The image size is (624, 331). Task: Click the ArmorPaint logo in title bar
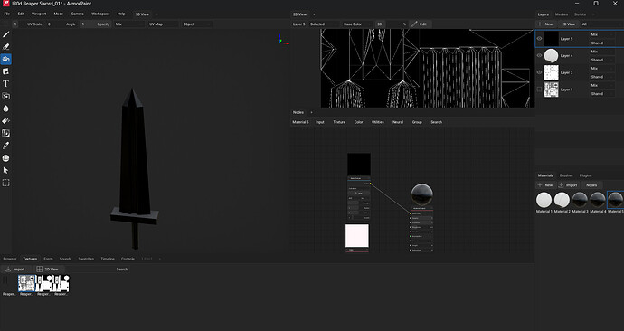point(5,4)
